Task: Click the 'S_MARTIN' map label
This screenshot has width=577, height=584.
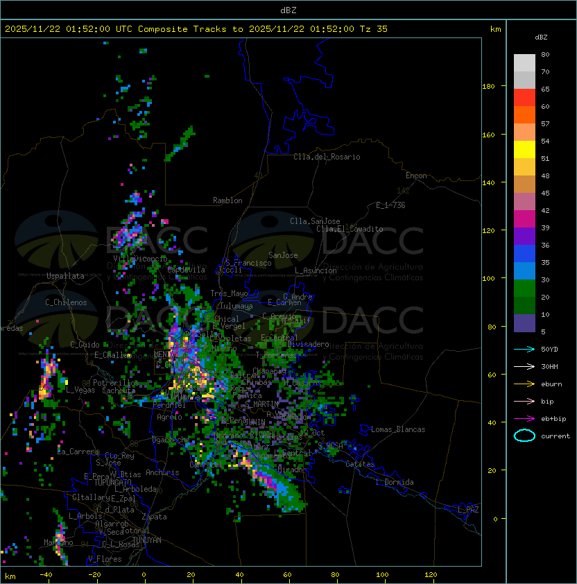Action: coord(262,404)
